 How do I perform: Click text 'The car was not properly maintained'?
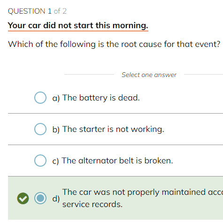(x=134, y=192)
